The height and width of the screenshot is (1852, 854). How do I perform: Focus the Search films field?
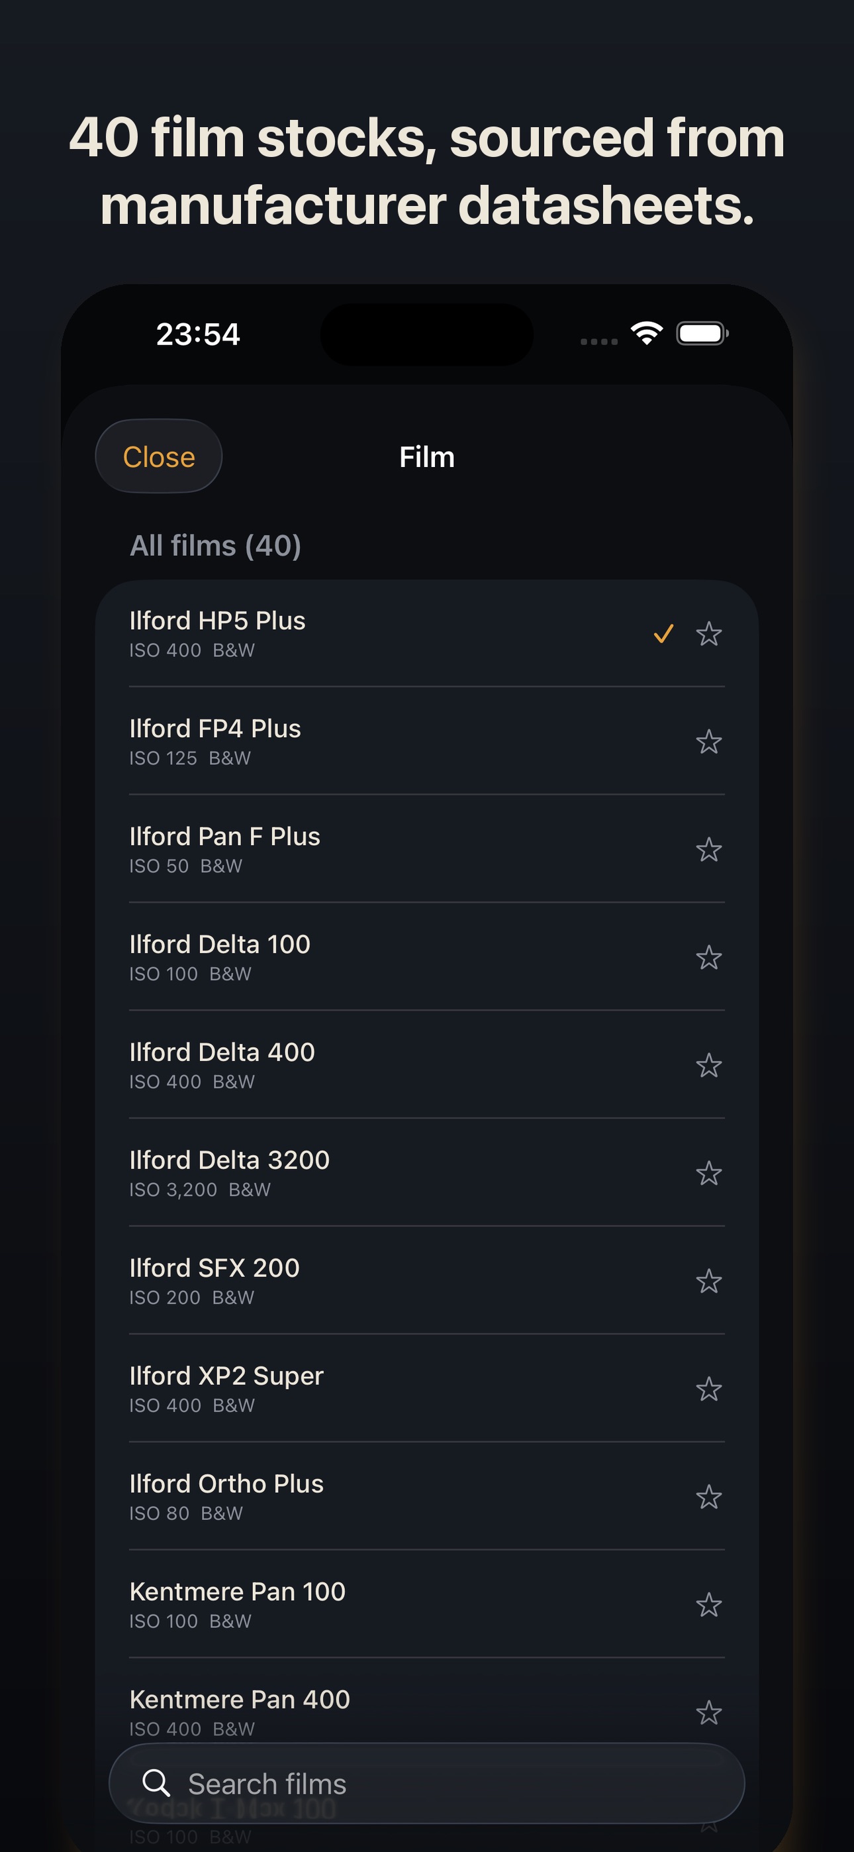click(427, 1784)
